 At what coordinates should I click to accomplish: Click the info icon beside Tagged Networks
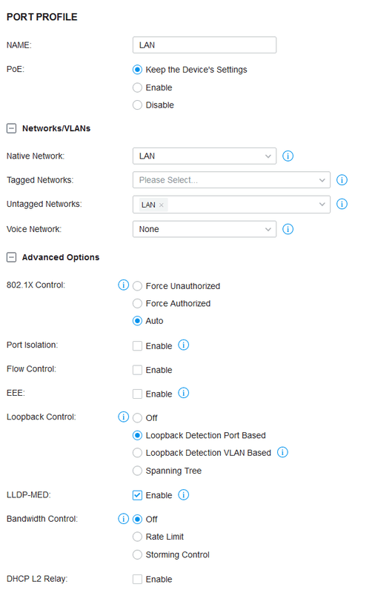coord(342,180)
